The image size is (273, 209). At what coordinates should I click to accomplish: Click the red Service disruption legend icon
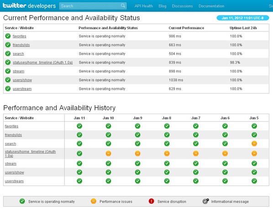[x=151, y=201]
